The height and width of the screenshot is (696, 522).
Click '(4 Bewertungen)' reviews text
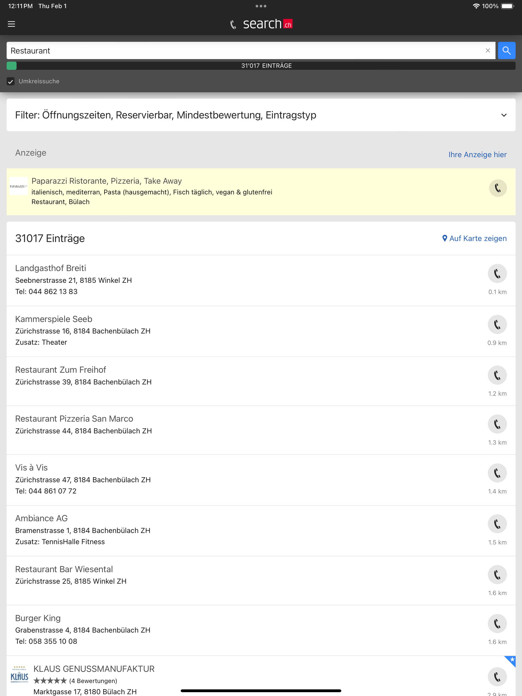pos(93,681)
